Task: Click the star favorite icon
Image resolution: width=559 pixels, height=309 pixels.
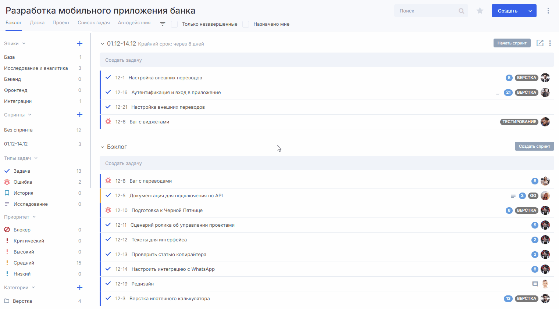Action: [x=480, y=11]
